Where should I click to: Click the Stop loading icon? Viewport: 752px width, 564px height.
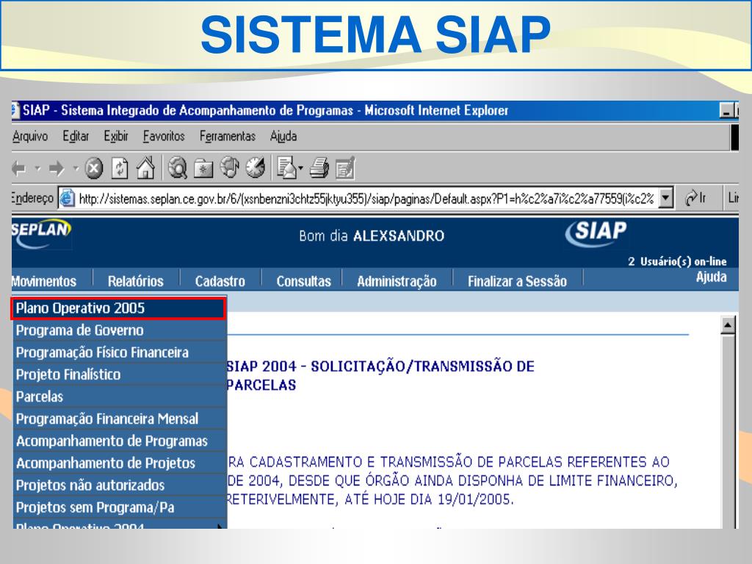pyautogui.click(x=94, y=168)
